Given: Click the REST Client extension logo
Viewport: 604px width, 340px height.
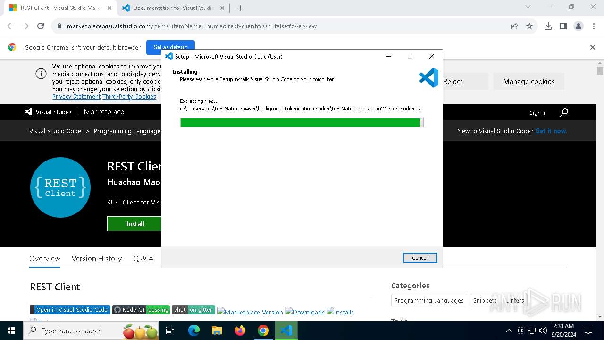Looking at the screenshot, I should (60, 187).
